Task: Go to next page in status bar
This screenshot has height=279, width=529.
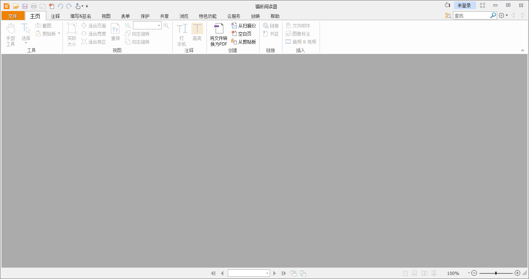Action: [274, 273]
